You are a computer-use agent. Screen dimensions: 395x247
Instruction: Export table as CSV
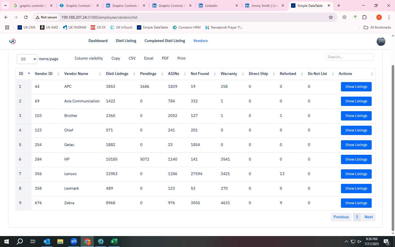tap(132, 58)
